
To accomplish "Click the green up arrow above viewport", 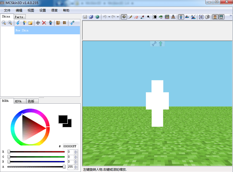I will 161,44.
